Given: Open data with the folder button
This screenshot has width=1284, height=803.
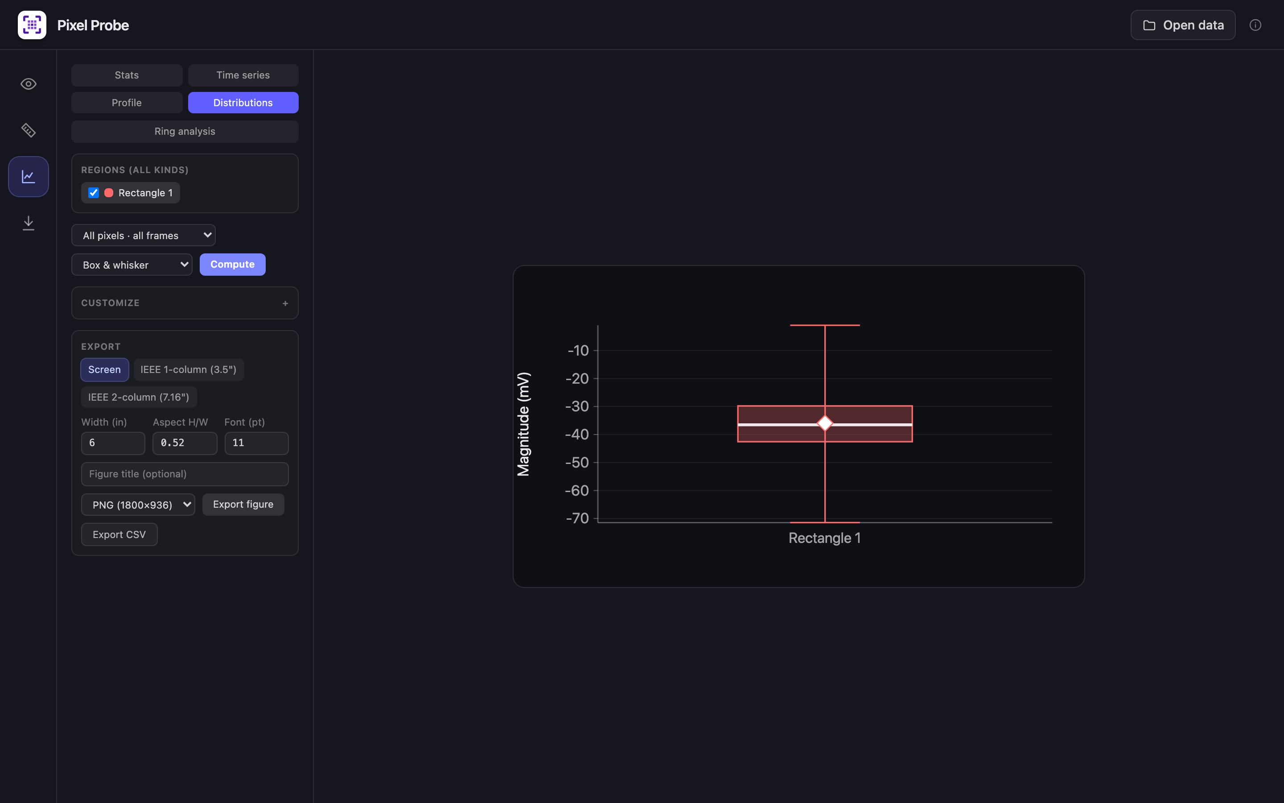Looking at the screenshot, I should pos(1183,25).
